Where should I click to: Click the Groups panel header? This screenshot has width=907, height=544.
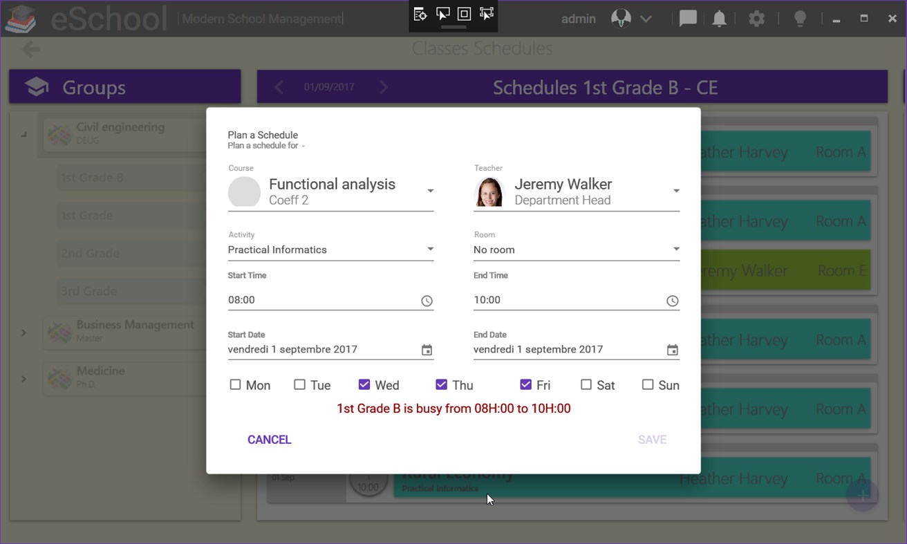point(124,86)
